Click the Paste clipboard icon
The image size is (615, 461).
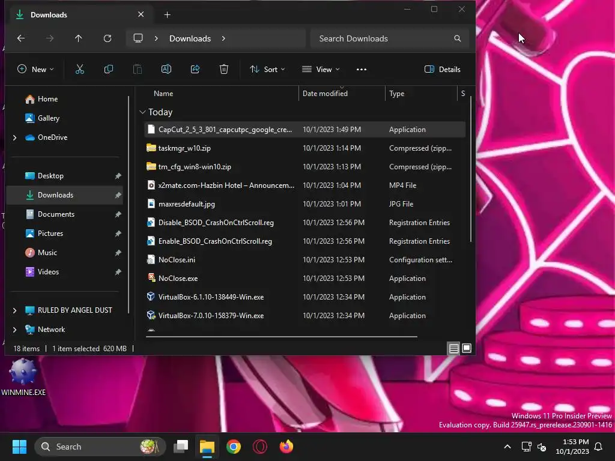[138, 70]
